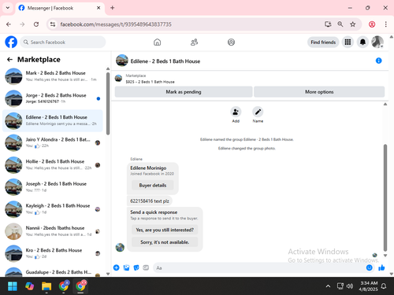The height and width of the screenshot is (295, 394).
Task: Open more actions plus icon in composer
Action: click(116, 267)
